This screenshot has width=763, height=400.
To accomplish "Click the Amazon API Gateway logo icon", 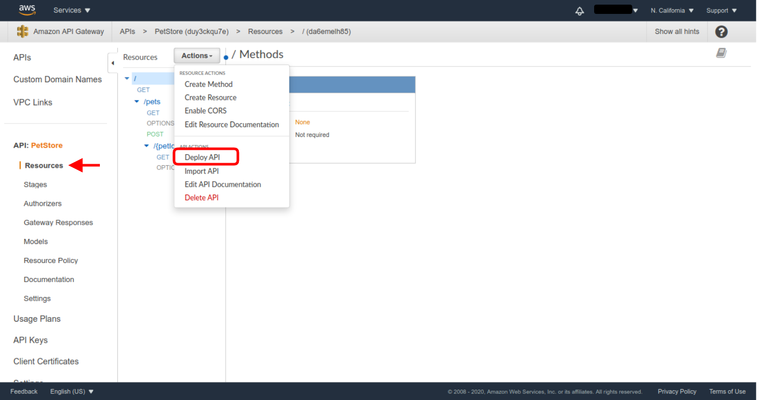I will click(x=23, y=31).
